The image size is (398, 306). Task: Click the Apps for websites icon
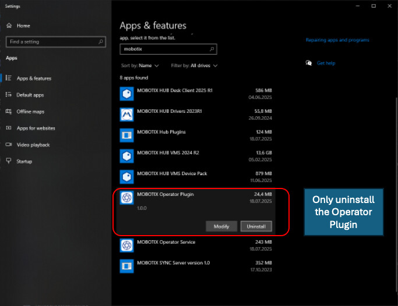[x=9, y=128]
